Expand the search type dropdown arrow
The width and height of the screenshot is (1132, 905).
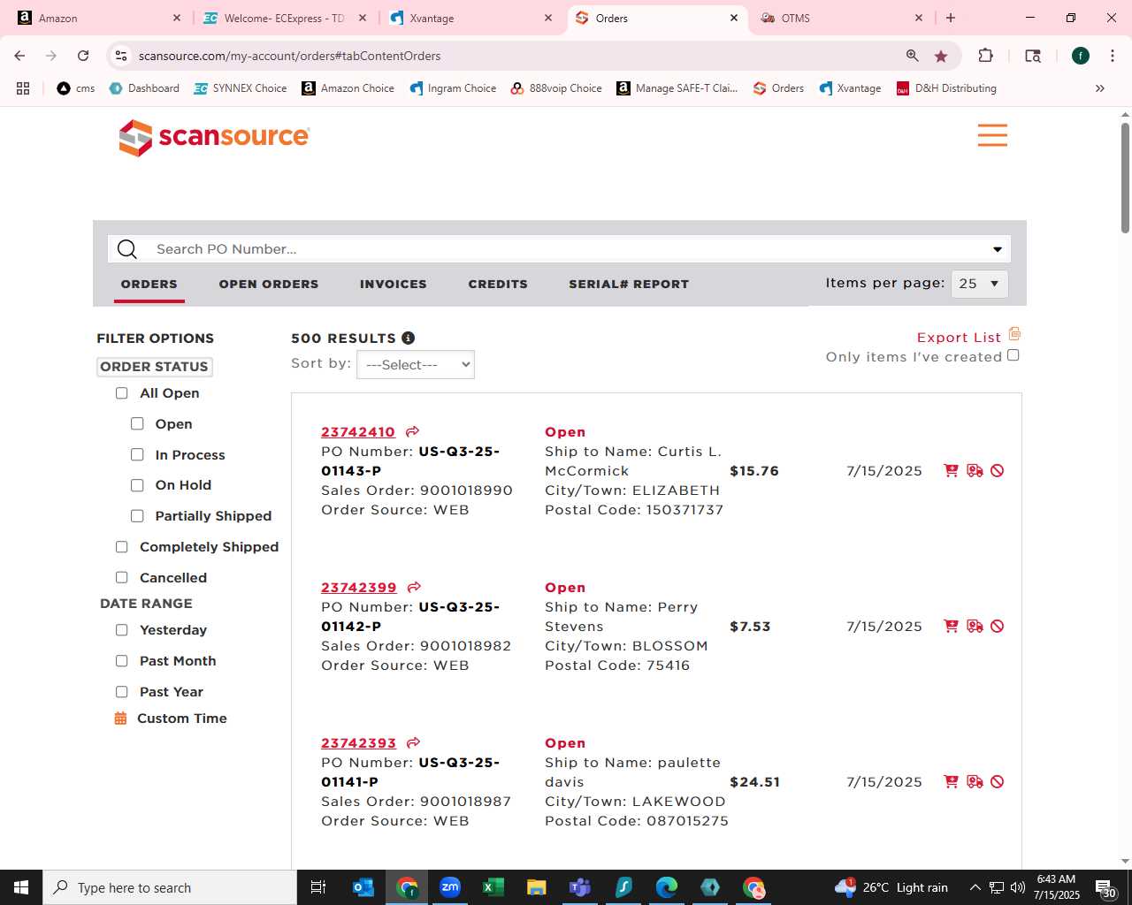coord(998,249)
